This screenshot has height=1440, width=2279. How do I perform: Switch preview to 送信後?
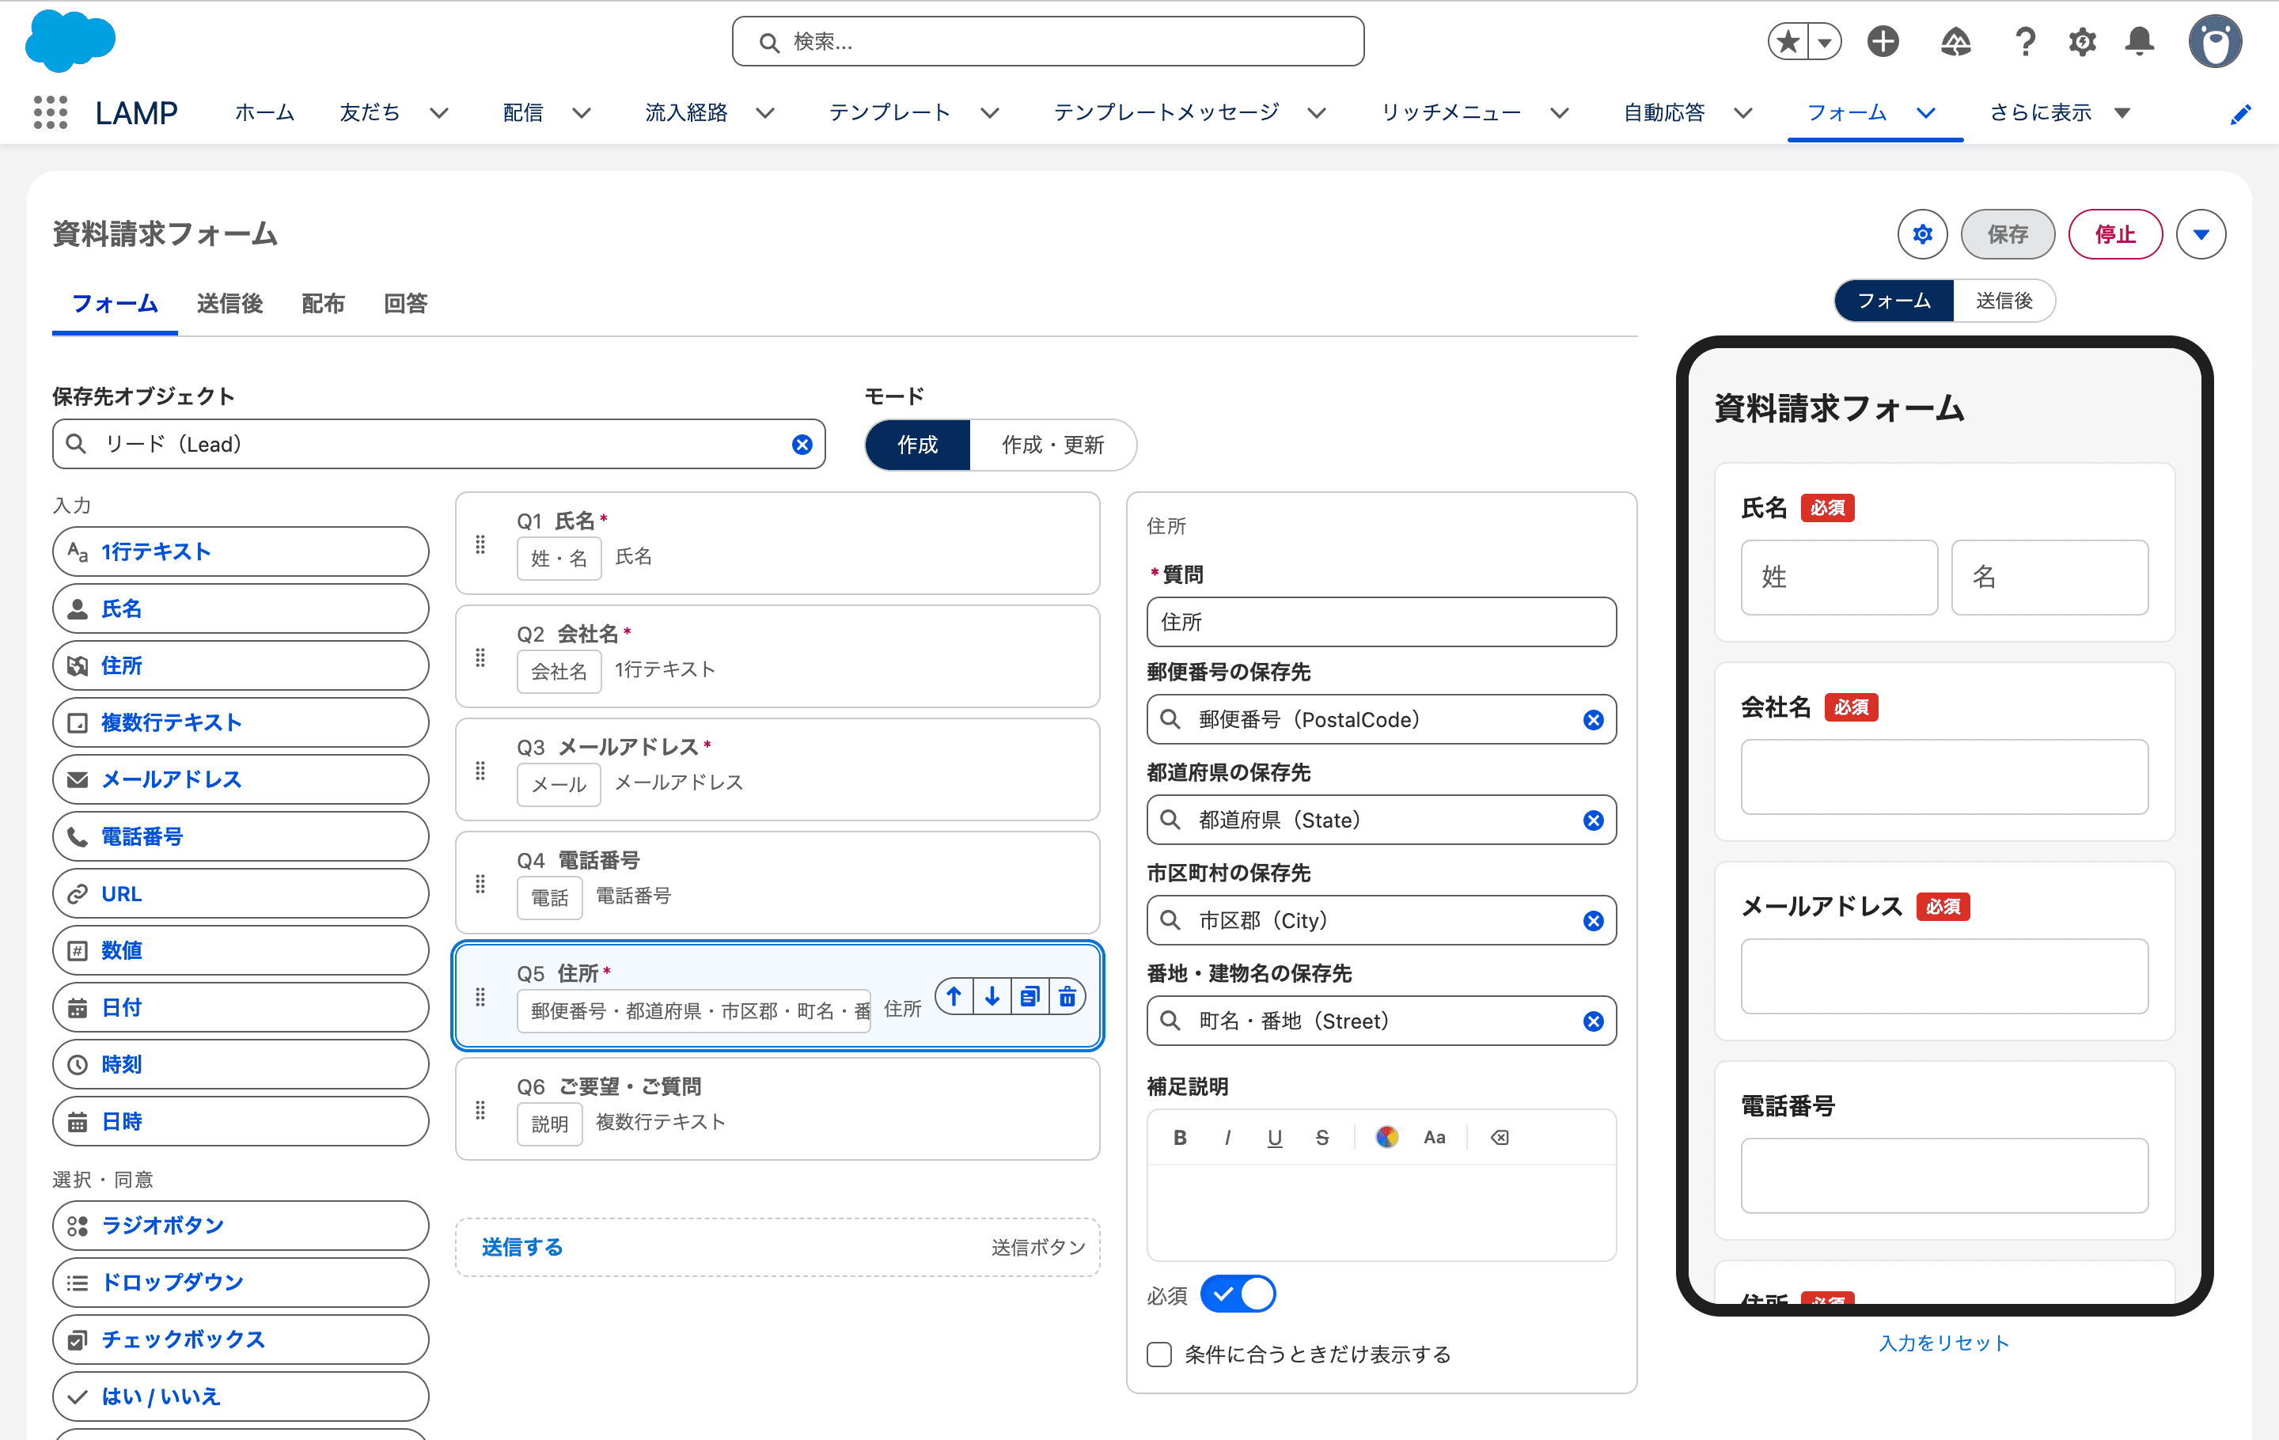click(2004, 301)
